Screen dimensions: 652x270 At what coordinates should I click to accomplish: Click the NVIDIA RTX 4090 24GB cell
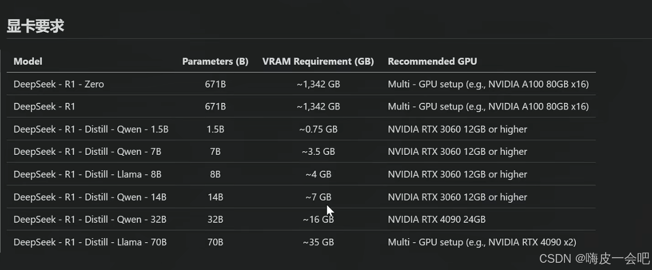436,220
